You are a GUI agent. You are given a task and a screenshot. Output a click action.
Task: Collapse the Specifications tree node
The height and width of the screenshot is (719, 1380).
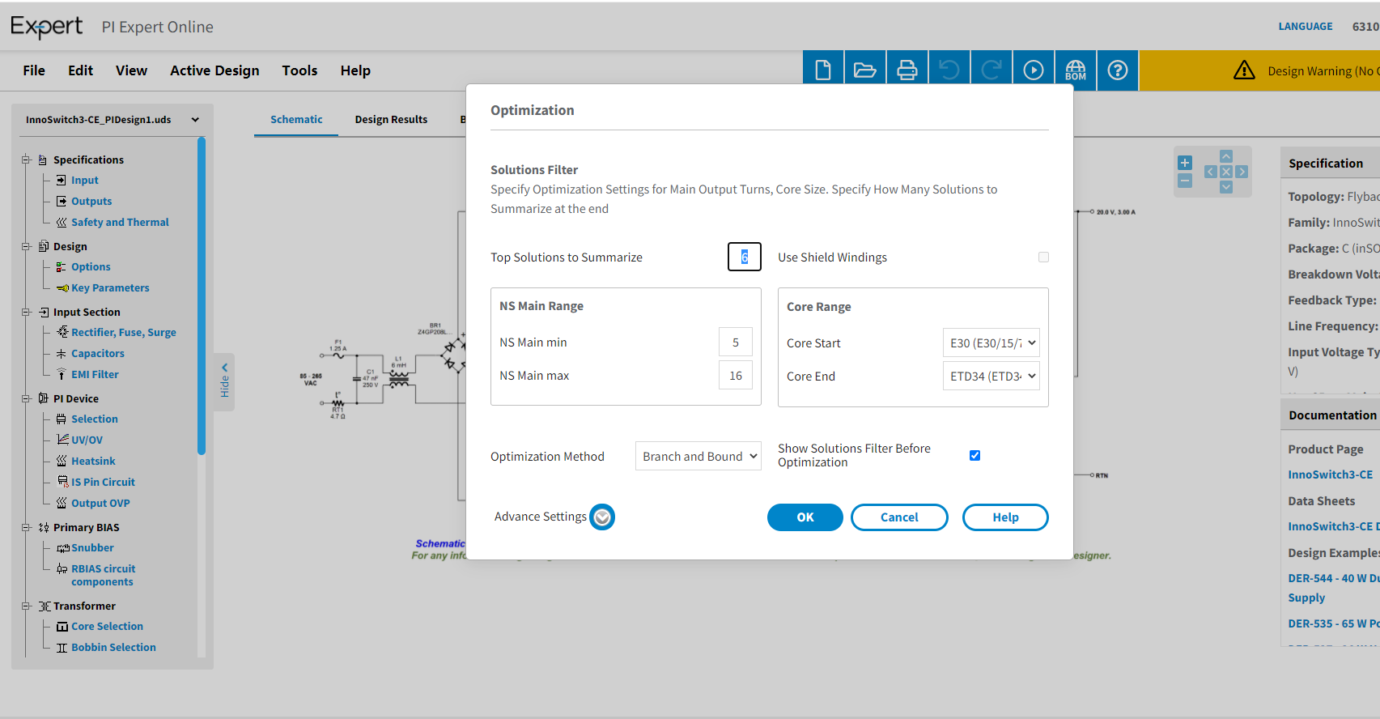point(26,160)
